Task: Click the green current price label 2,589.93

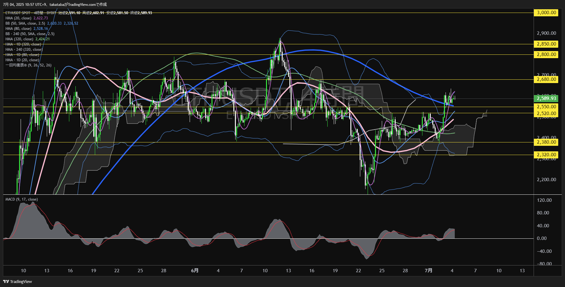Action: (x=546, y=98)
